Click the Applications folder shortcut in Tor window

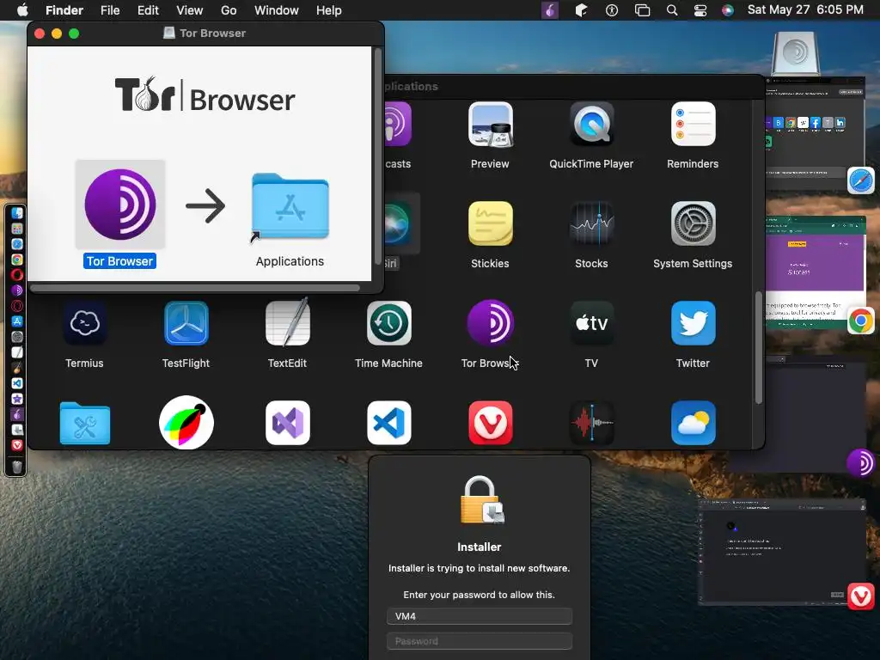coord(290,207)
